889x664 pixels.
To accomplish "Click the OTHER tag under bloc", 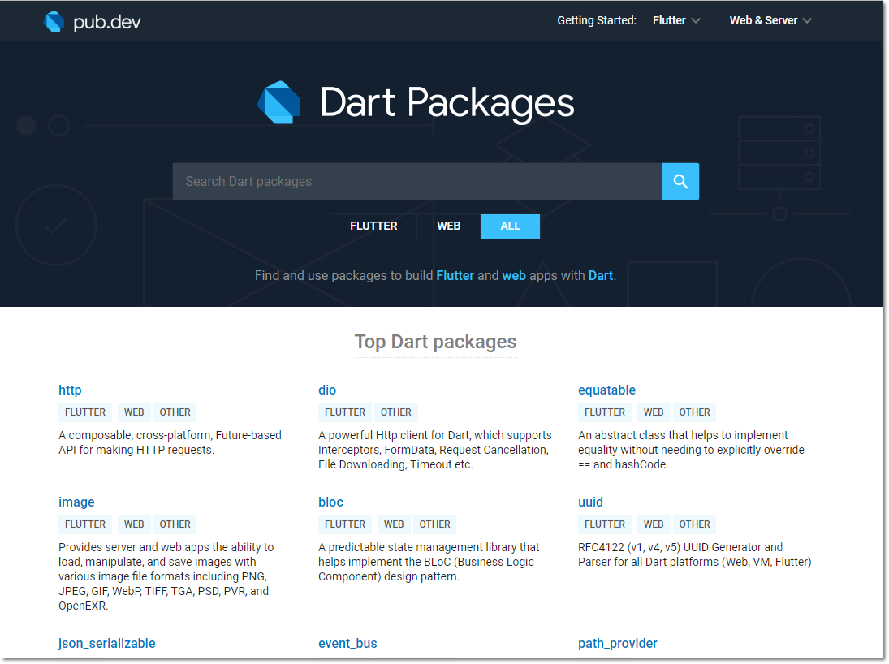I will tap(434, 524).
